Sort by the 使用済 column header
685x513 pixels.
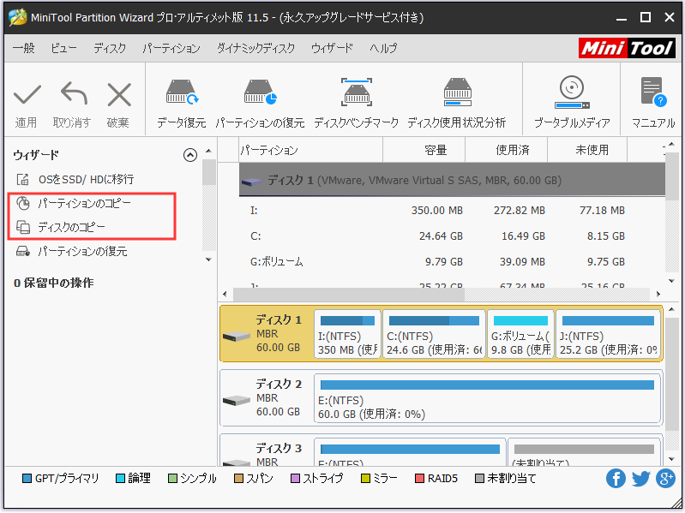(506, 150)
